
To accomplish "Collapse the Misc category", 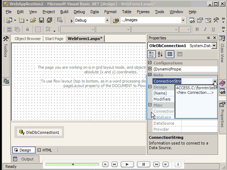I will (150, 105).
